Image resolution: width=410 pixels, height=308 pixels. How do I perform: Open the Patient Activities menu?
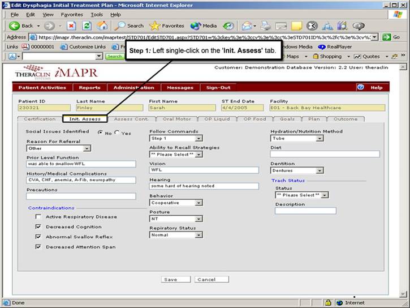tap(42, 88)
